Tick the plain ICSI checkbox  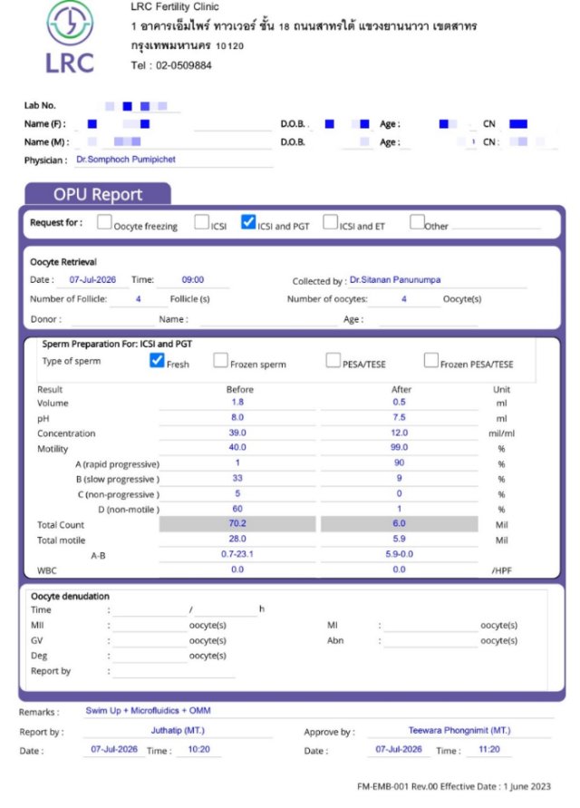point(201,221)
